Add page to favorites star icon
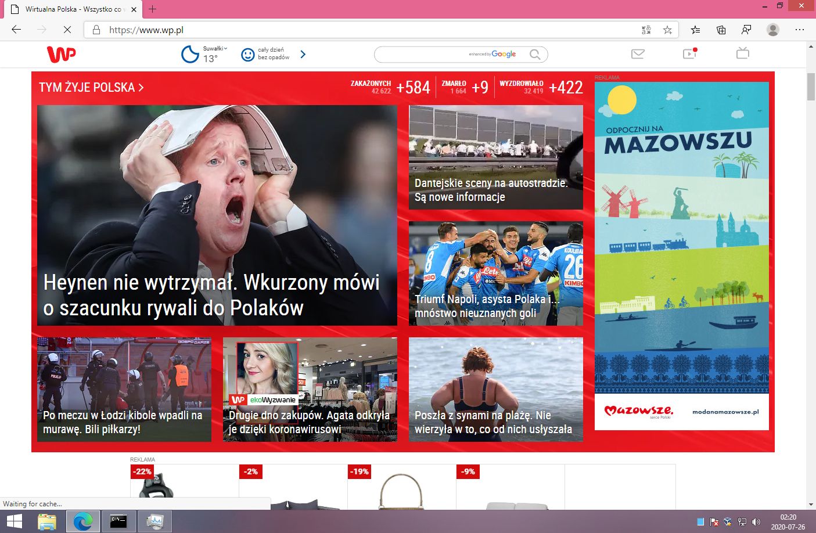 click(667, 30)
